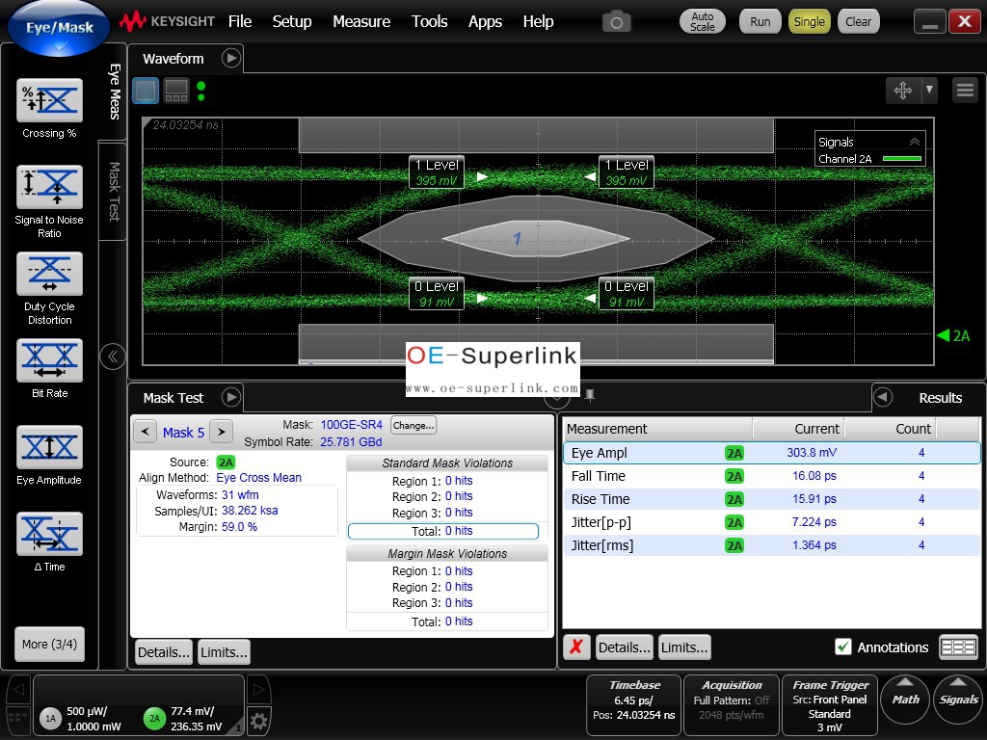Click the Signal to Noise Ratio icon
This screenshot has width=987, height=740.
click(x=50, y=187)
